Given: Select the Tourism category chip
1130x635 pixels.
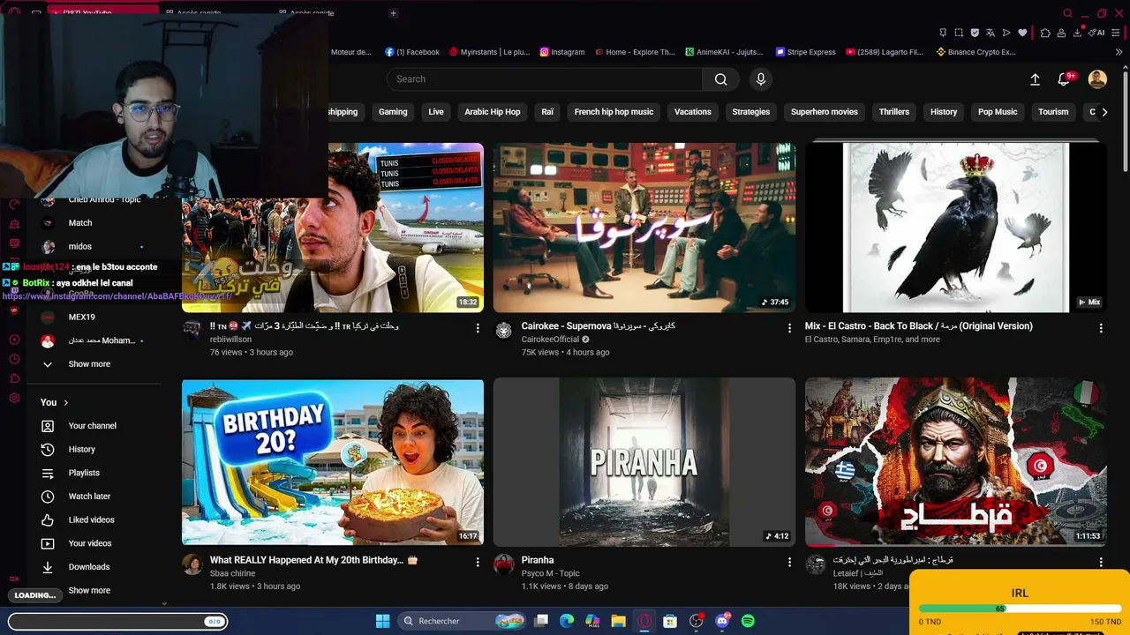Looking at the screenshot, I should coord(1053,112).
